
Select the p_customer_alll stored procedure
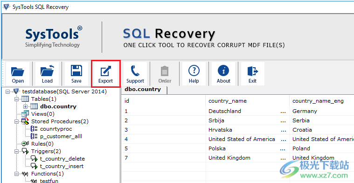tap(61, 136)
